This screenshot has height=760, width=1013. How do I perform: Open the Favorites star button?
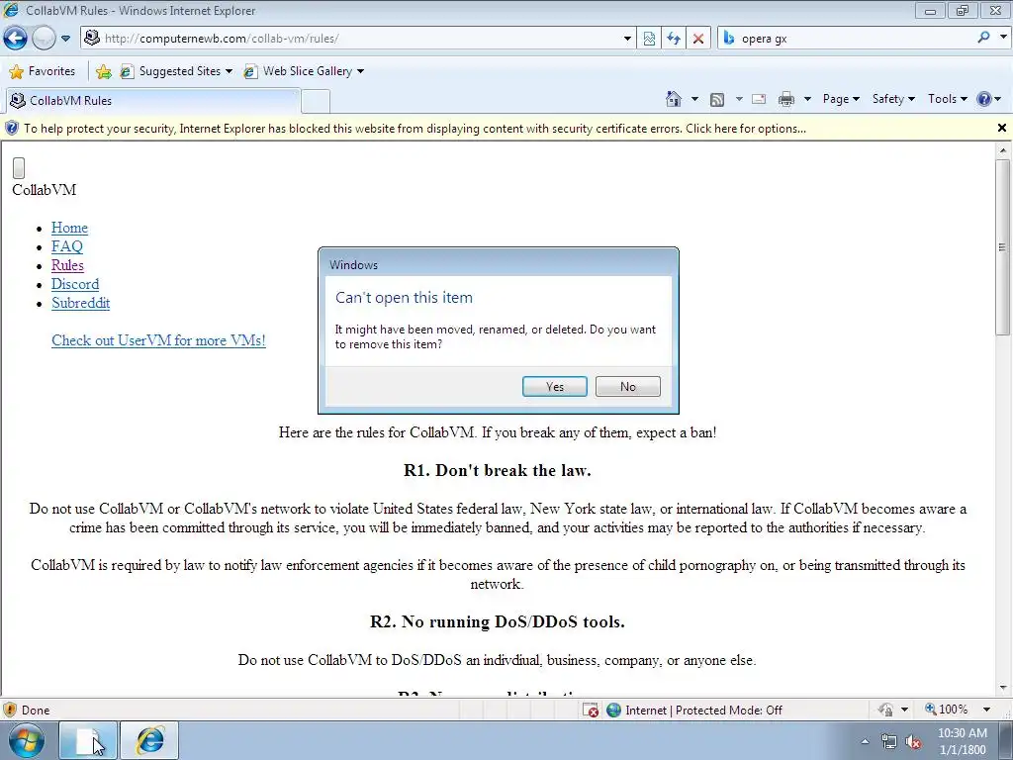(x=43, y=71)
